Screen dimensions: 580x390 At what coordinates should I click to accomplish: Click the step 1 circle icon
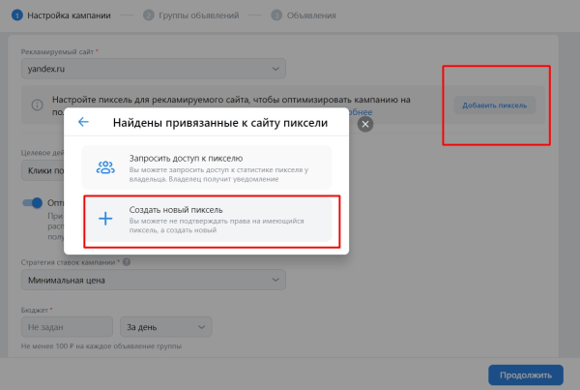pyautogui.click(x=16, y=15)
